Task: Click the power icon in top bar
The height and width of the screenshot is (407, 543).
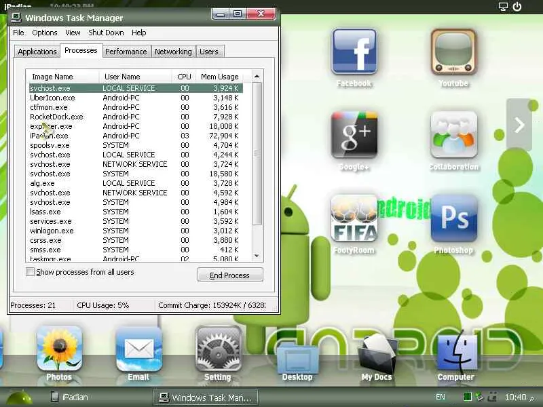Action: pos(517,7)
